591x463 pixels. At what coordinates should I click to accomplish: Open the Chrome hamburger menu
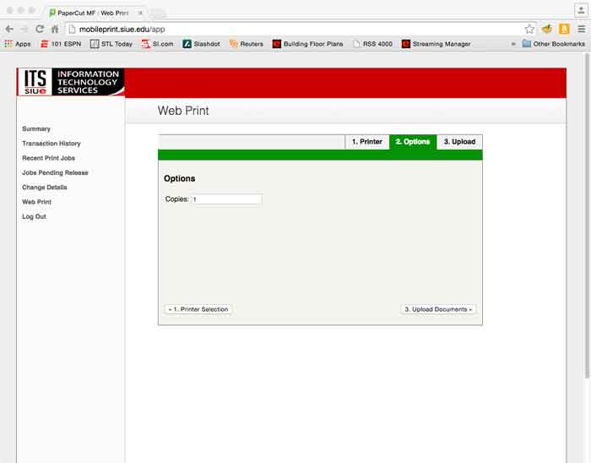point(581,29)
